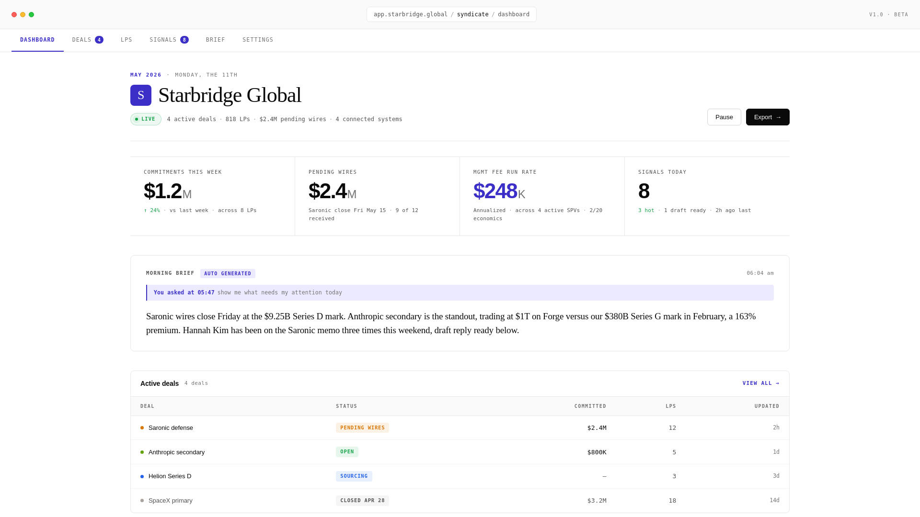This screenshot has height=517, width=920.
Task: Click the Closed Apr 28 status pill
Action: tap(362, 501)
